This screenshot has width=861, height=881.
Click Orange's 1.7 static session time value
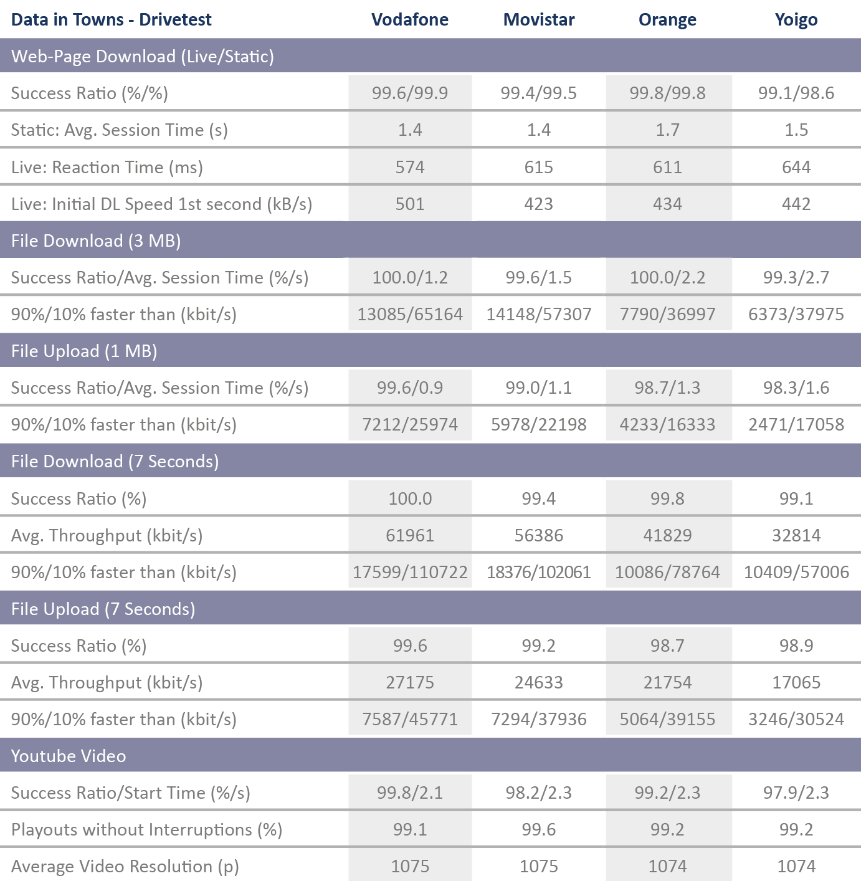[x=667, y=130]
